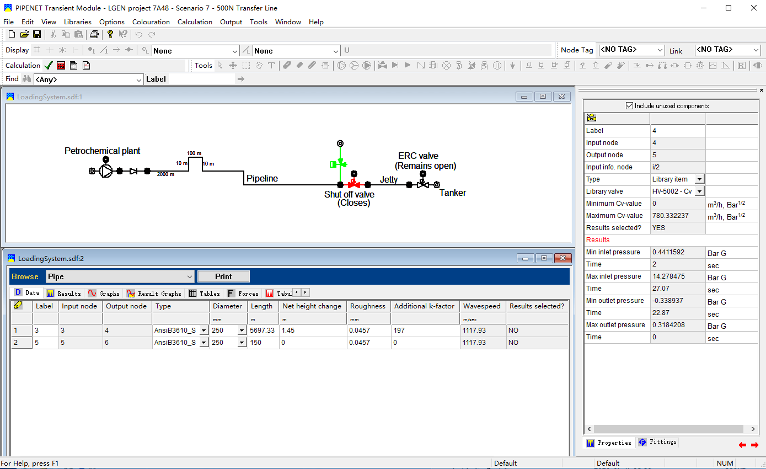The width and height of the screenshot is (766, 469).
Task: Switch to the Result Graphs tab
Action: [x=154, y=293]
